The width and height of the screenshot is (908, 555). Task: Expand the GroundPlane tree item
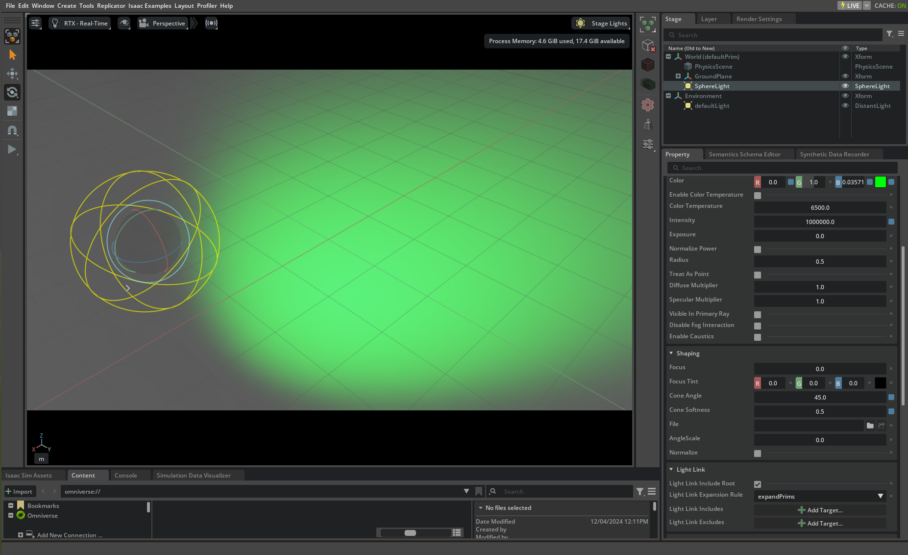(x=678, y=76)
